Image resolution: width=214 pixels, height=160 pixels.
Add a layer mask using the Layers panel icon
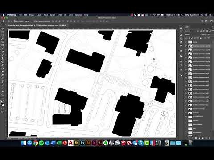[196, 138]
